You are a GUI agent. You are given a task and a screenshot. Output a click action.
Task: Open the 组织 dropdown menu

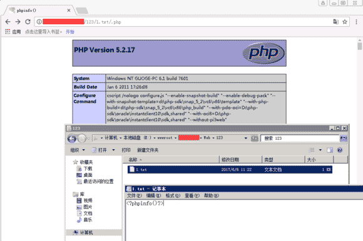tap(78, 150)
